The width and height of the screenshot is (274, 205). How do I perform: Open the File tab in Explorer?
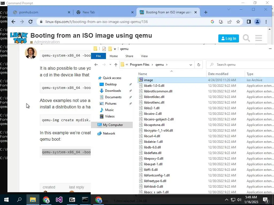(x=98, y=56)
